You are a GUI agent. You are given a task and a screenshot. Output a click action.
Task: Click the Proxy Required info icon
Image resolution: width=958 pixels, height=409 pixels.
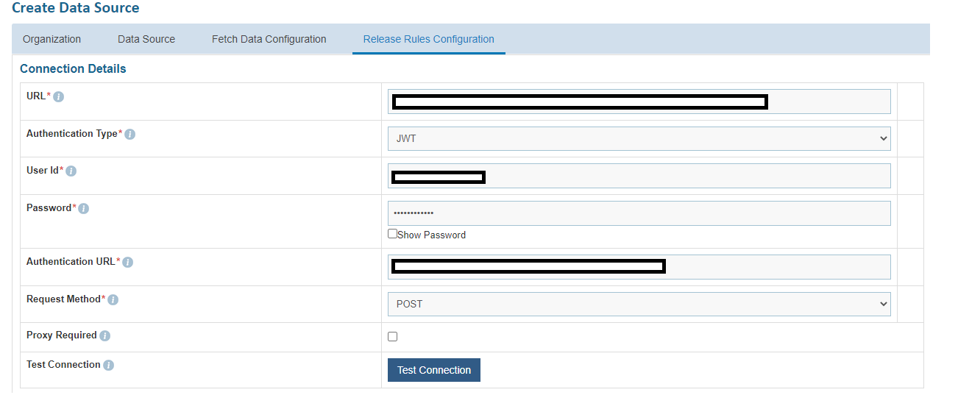tap(105, 336)
